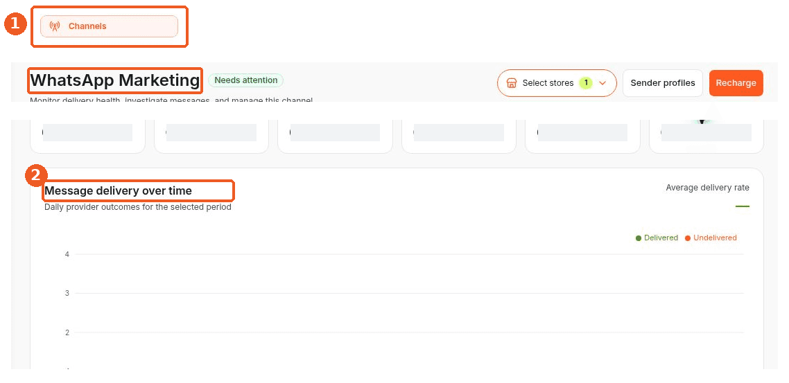Open the Channels sidebar item
The width and height of the screenshot is (789, 383).
point(109,26)
